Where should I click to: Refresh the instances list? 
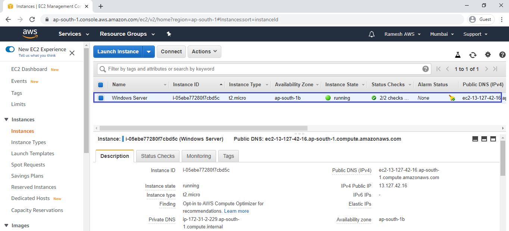pos(473,55)
